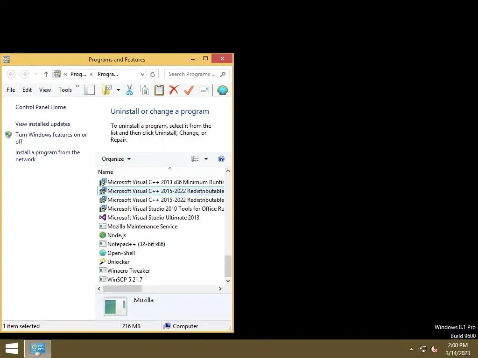Click the blue Help question mark icon
This screenshot has width=478, height=358.
click(221, 159)
